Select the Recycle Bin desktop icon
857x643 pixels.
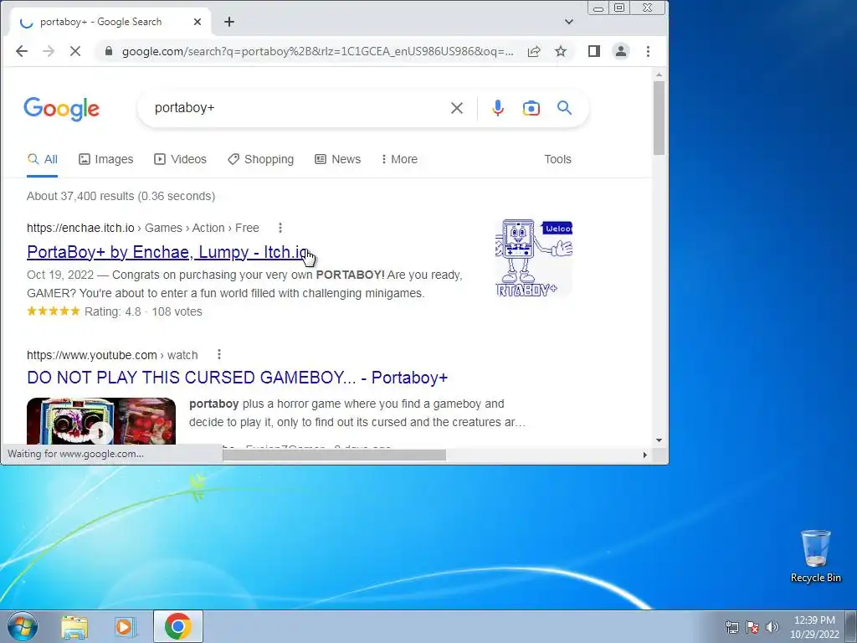click(x=815, y=556)
